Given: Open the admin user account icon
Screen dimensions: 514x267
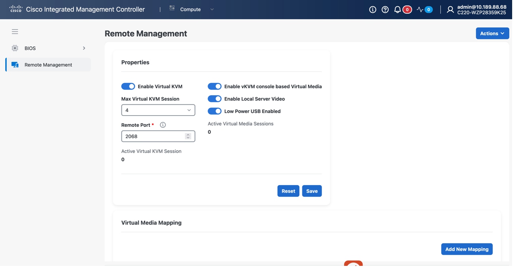Looking at the screenshot, I should click(450, 10).
